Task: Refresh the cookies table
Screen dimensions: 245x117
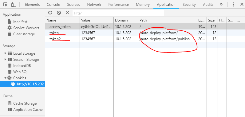Action: click(50, 13)
